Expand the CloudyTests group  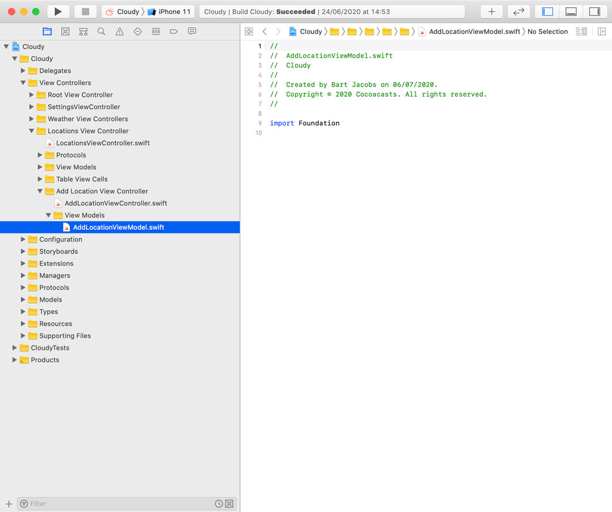(14, 347)
